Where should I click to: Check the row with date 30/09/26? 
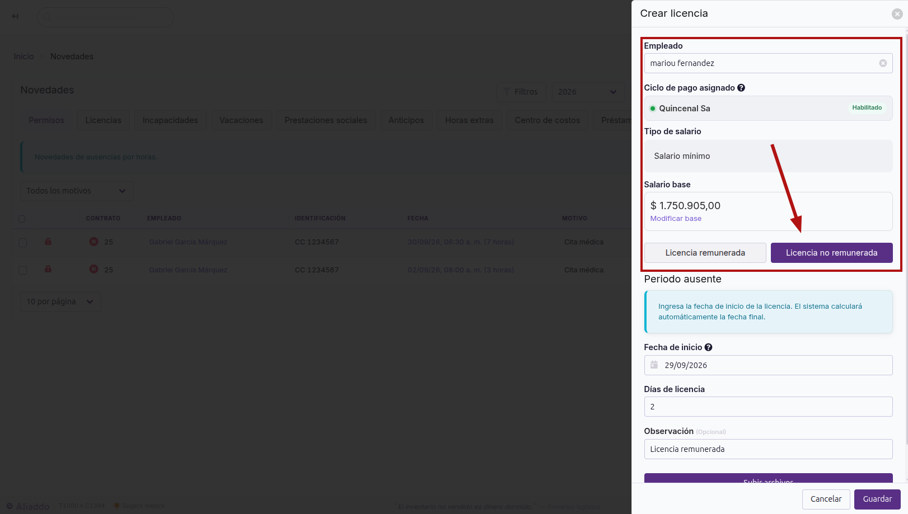pos(22,243)
